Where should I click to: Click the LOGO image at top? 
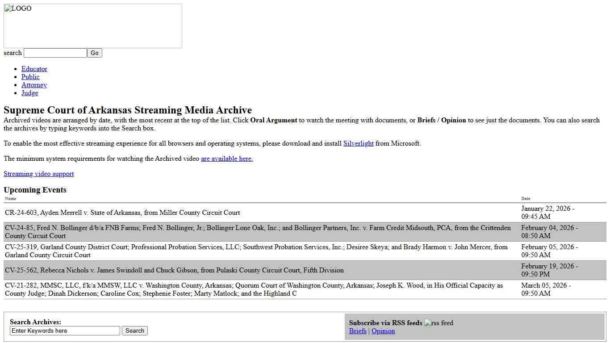point(92,26)
